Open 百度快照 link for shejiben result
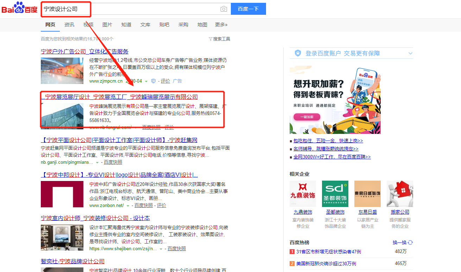The height and width of the screenshot is (272, 461). [x=177, y=248]
